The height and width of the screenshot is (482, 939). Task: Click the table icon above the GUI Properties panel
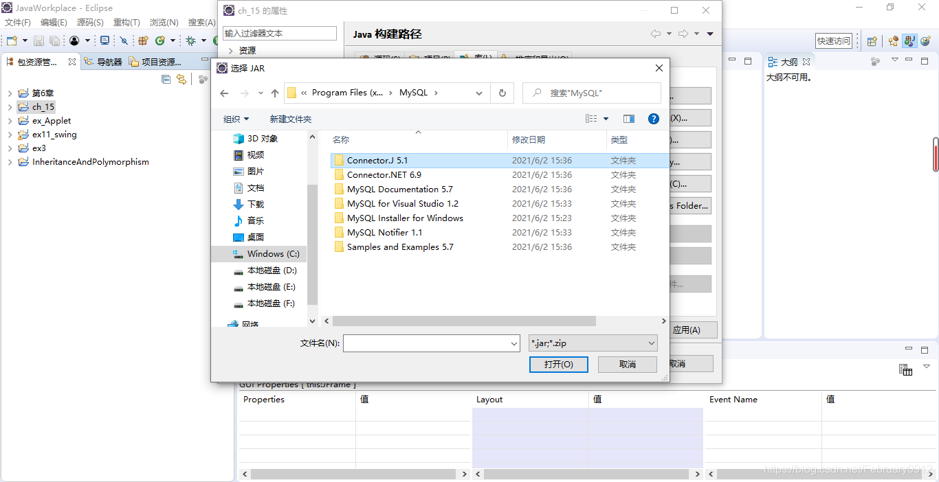coord(905,369)
